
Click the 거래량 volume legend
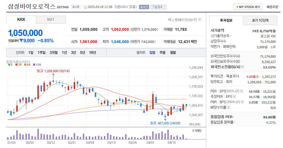(197, 131)
